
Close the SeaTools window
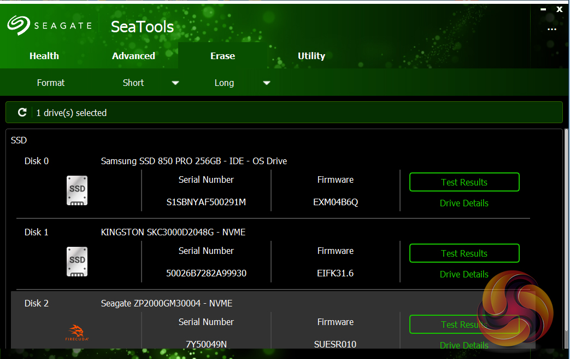tap(559, 9)
